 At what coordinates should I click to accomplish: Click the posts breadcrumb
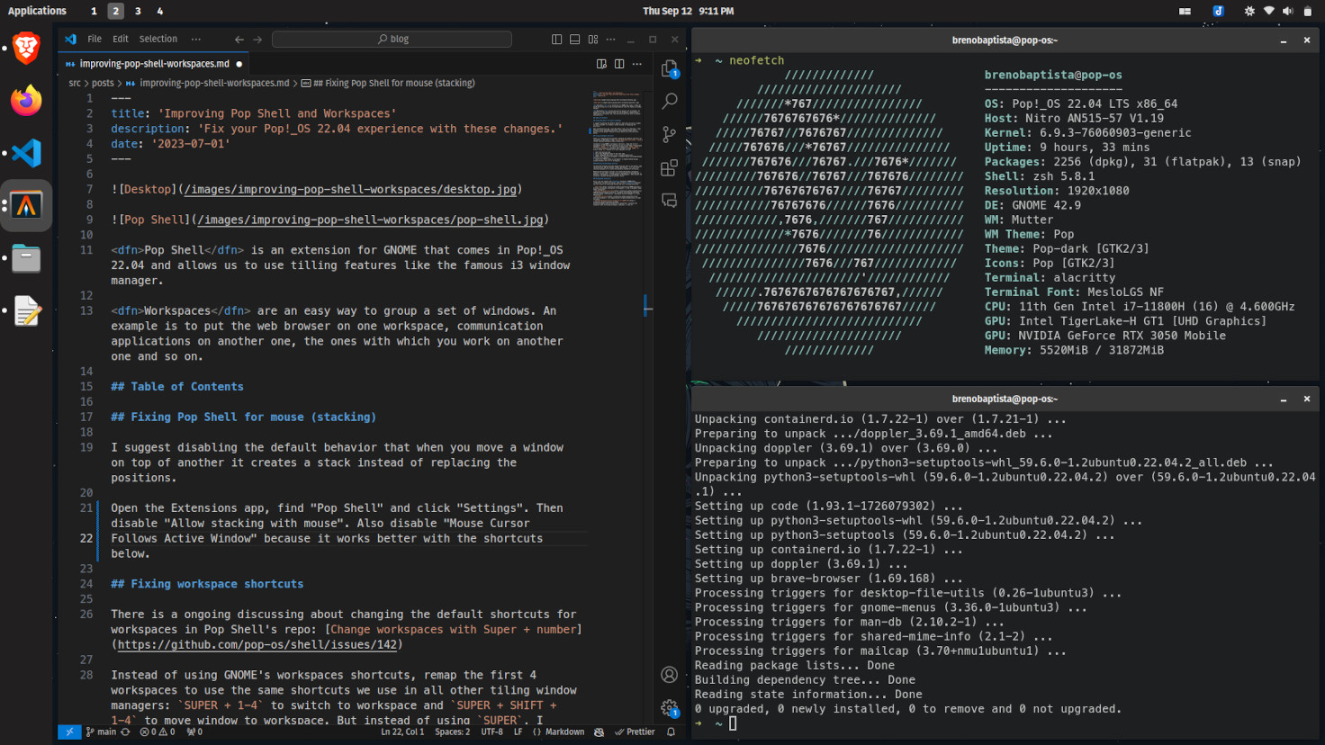(x=103, y=83)
